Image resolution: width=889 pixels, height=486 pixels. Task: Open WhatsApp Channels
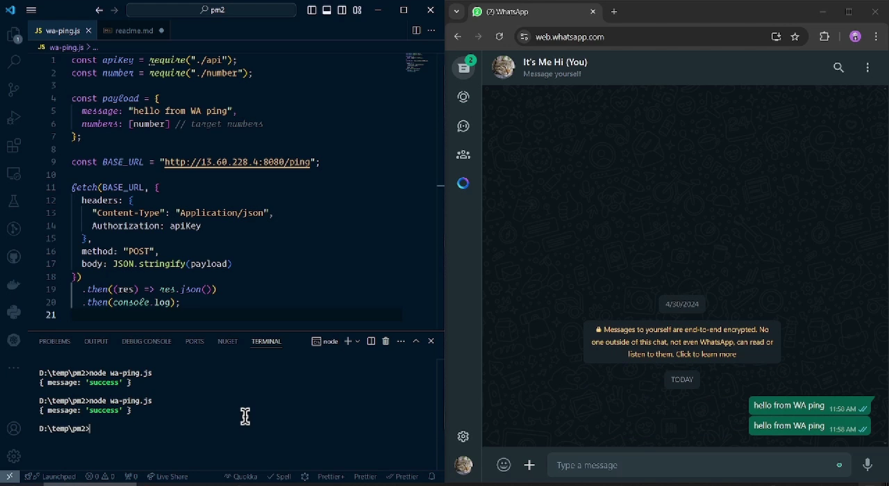point(463,126)
